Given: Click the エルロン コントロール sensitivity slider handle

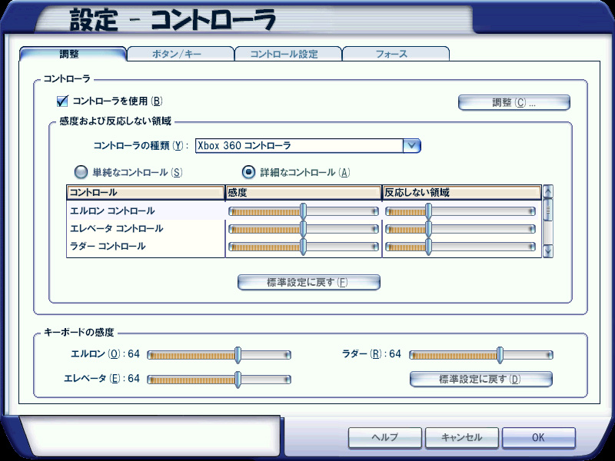Looking at the screenshot, I should point(303,212).
